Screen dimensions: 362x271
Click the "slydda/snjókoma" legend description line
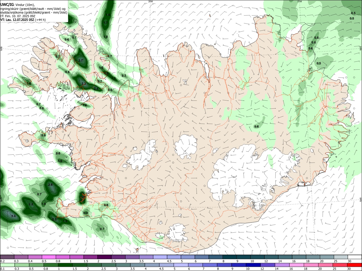[x=34, y=12]
